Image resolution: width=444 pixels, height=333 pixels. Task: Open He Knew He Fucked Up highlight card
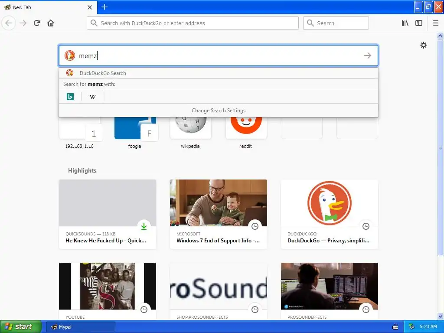[x=108, y=214]
